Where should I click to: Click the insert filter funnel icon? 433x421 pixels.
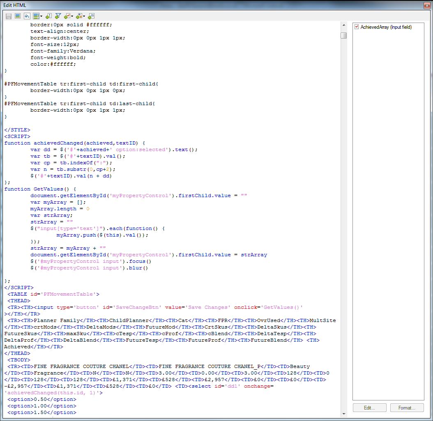click(58, 16)
